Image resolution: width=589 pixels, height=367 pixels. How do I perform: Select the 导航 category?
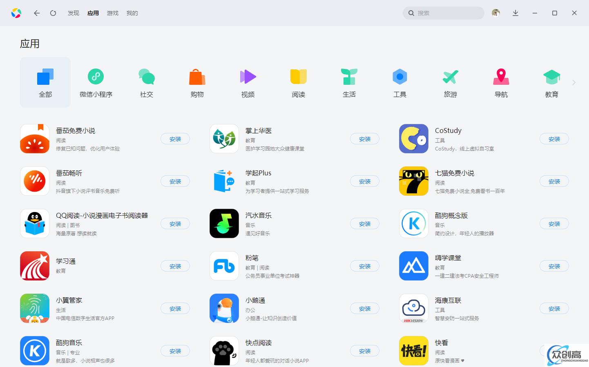click(501, 82)
